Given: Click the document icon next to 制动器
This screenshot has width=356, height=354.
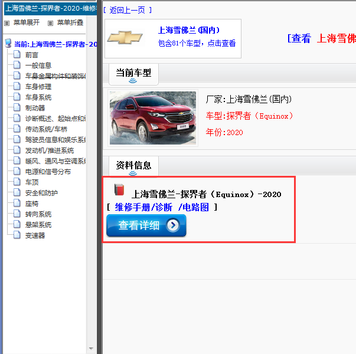Looking at the screenshot, I should (x=17, y=107).
